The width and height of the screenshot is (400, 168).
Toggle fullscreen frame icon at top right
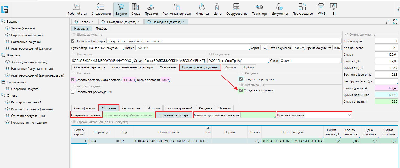pos(395,22)
